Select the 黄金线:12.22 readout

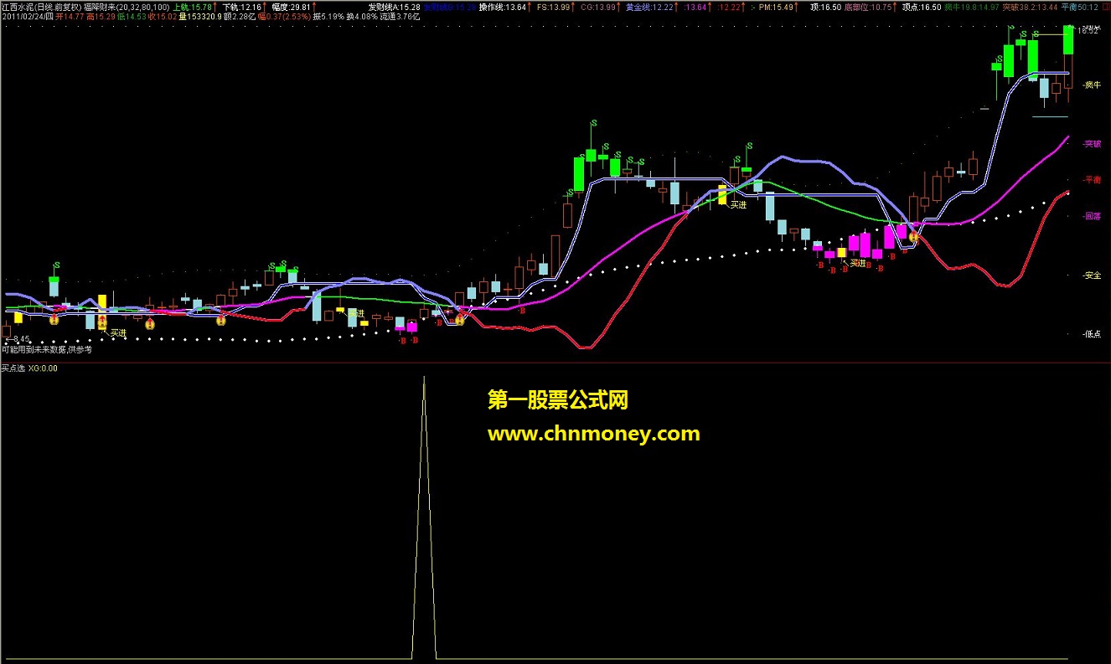tap(649, 7)
